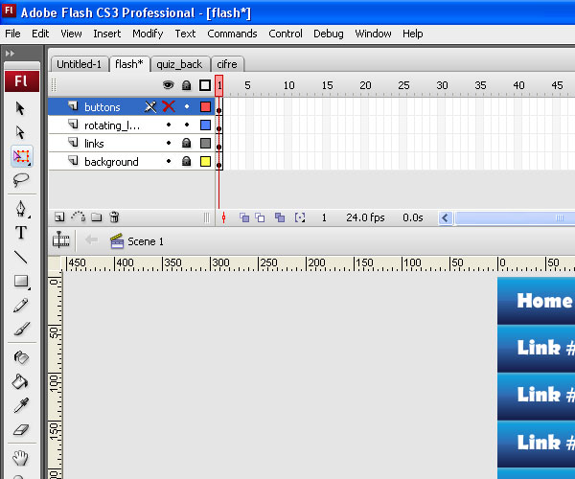575x479 pixels.
Task: Select the links layer name
Action: 94,144
